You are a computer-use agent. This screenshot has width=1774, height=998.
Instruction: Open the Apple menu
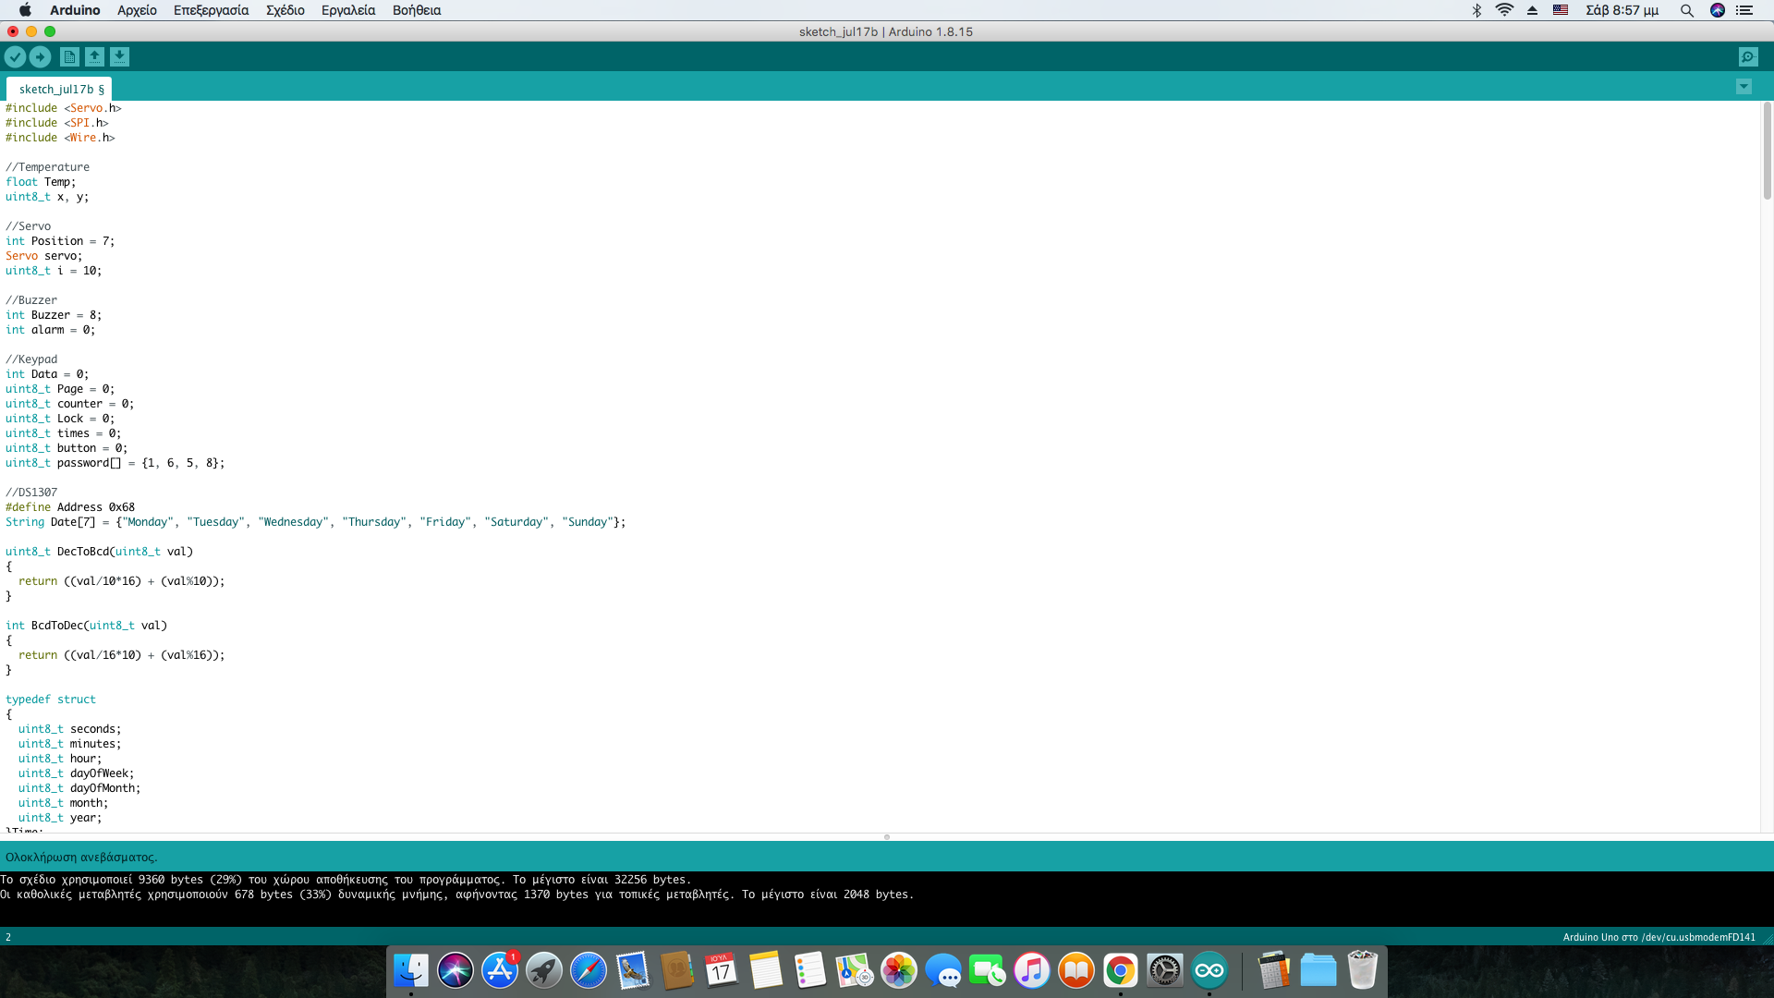coord(25,10)
